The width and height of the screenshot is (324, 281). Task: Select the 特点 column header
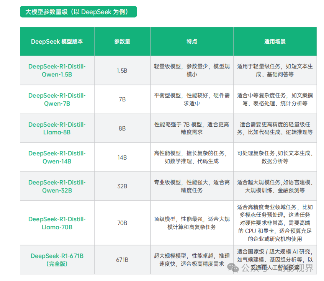point(192,41)
